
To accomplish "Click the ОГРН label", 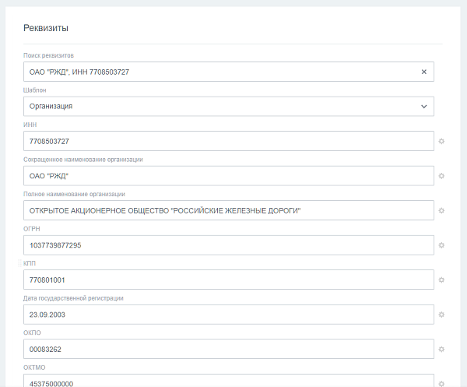I will (x=32, y=229).
